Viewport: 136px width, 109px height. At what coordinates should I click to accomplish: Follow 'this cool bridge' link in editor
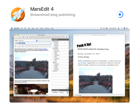44,49
